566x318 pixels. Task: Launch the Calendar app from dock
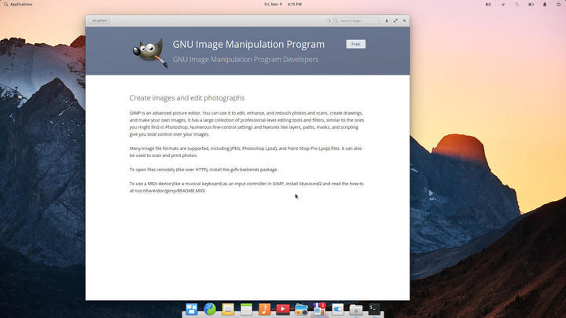click(246, 309)
